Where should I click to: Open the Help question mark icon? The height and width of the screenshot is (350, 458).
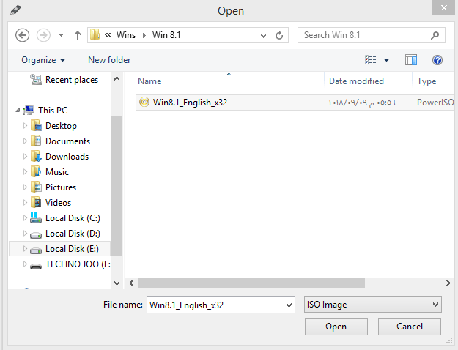437,60
